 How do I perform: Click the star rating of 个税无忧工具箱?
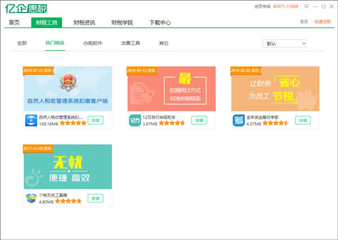click(68, 201)
